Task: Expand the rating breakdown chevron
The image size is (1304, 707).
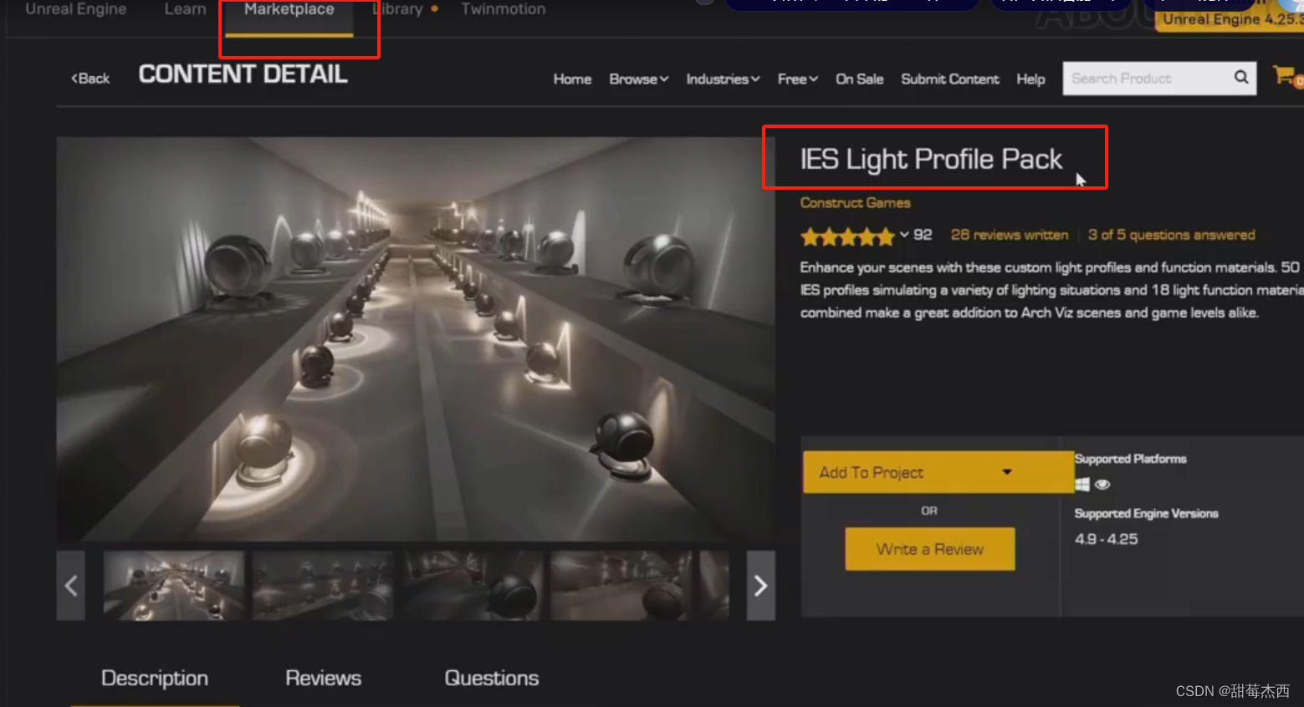Action: click(904, 235)
